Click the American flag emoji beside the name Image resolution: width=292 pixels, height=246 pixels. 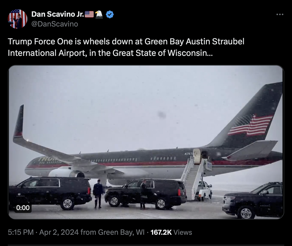[x=89, y=14]
